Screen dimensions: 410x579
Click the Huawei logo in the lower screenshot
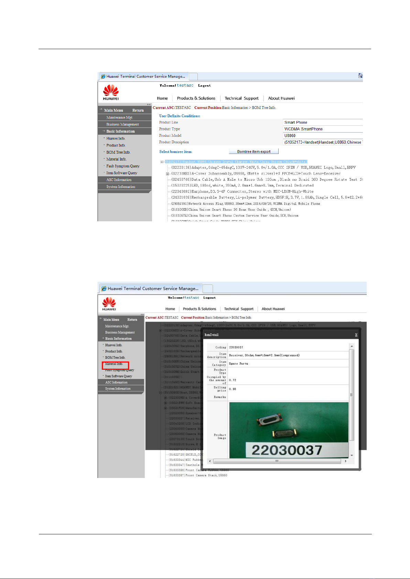(109, 304)
